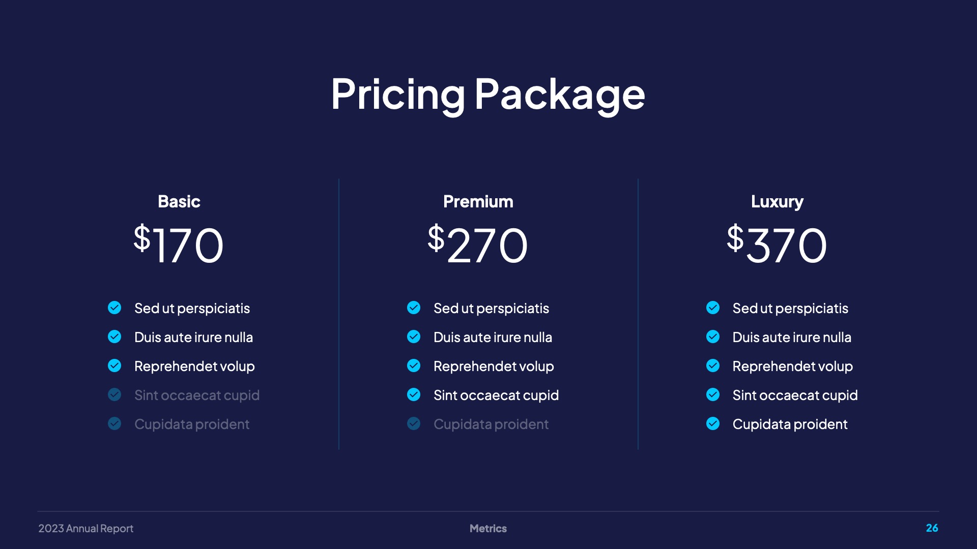The image size is (977, 549).
Task: Click the 2023 Annual Report footer text
Action: click(86, 529)
